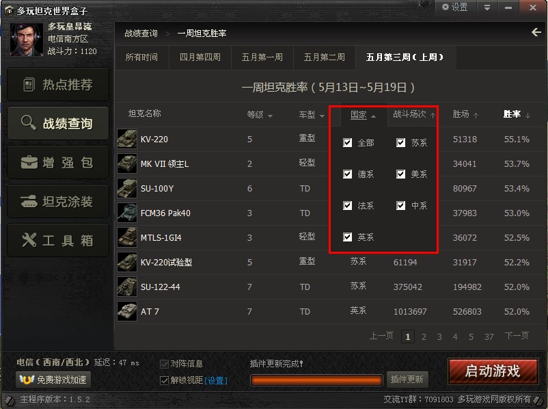Click the player avatar portrait
This screenshot has width=548, height=409.
[27, 40]
